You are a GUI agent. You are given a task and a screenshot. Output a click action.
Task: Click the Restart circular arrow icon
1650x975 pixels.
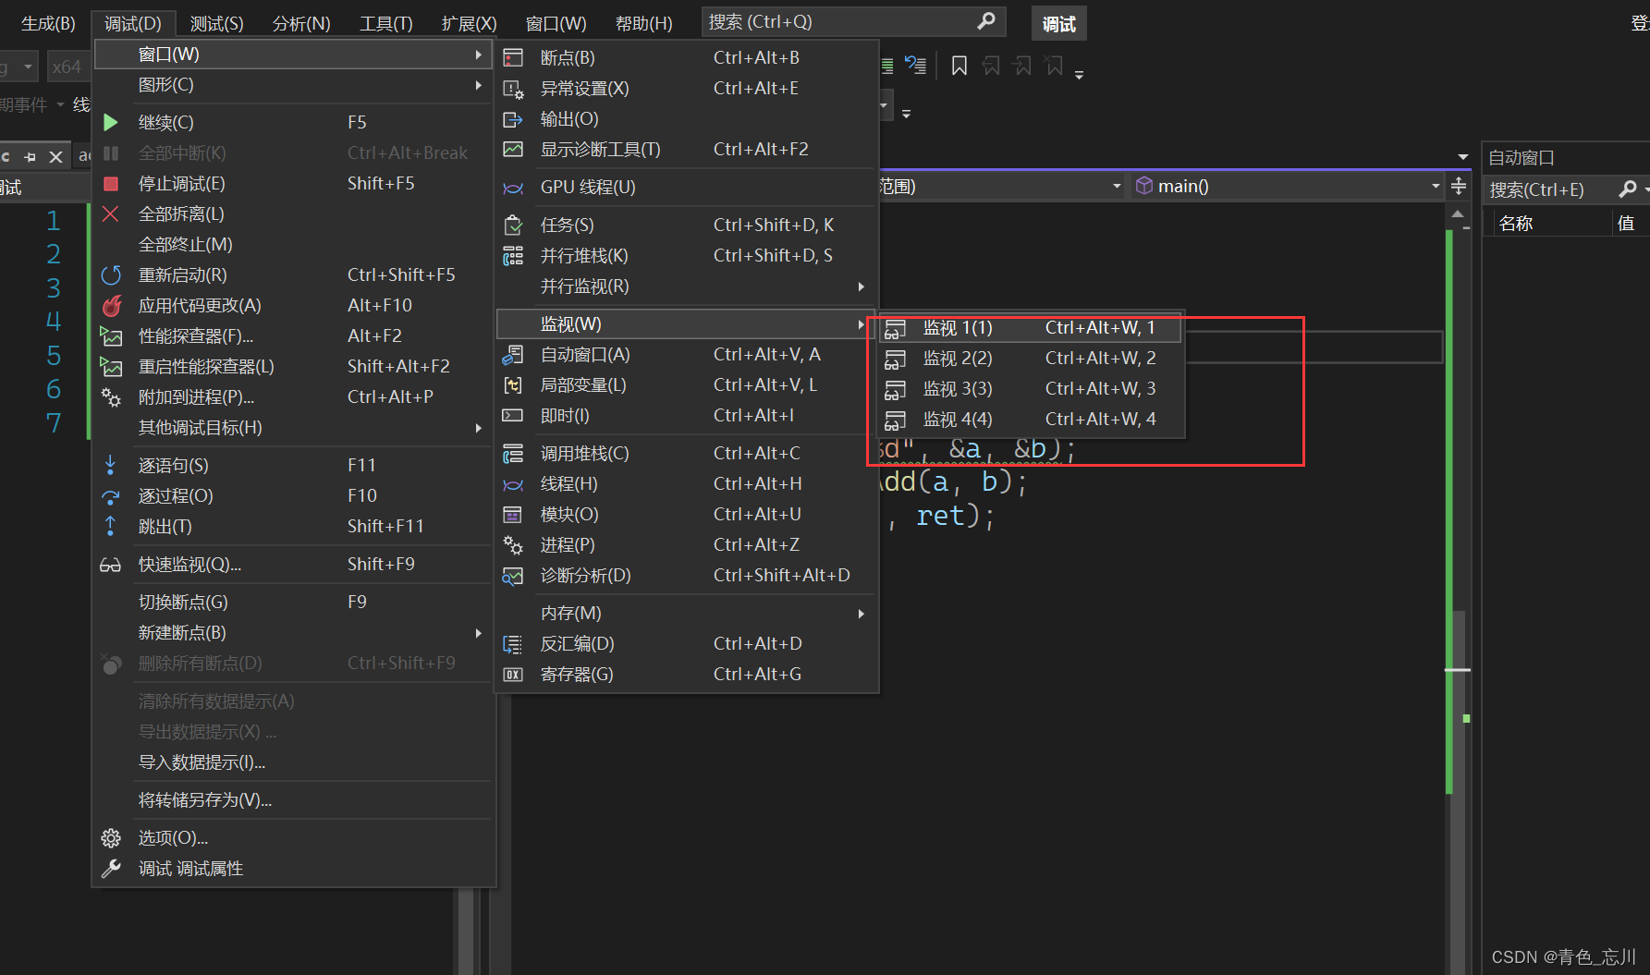click(x=110, y=274)
